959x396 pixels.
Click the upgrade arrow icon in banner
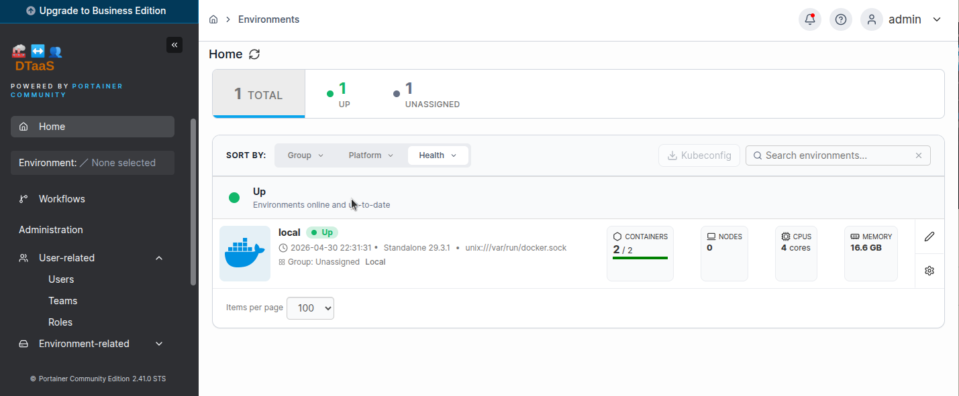point(31,11)
